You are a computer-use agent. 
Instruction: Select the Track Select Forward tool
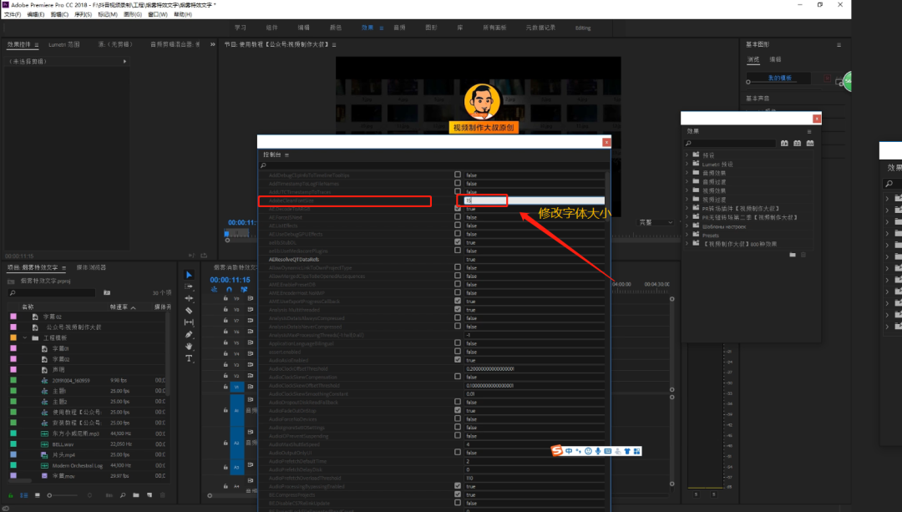pos(189,286)
